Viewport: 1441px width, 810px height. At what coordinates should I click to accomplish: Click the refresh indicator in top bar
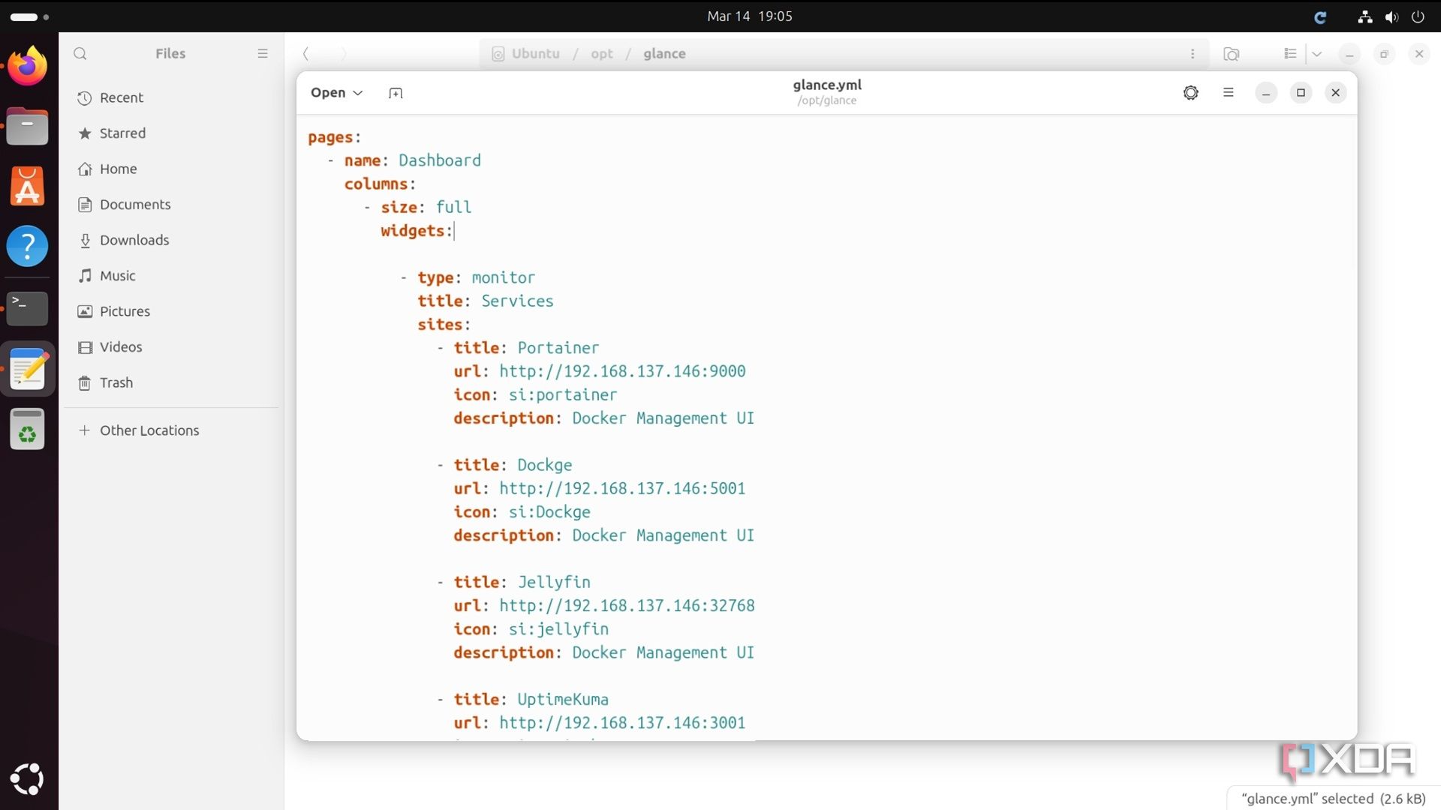pyautogui.click(x=1320, y=16)
